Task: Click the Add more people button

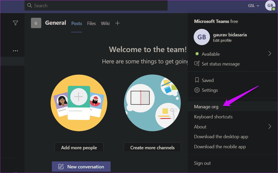Action: pyautogui.click(x=79, y=147)
